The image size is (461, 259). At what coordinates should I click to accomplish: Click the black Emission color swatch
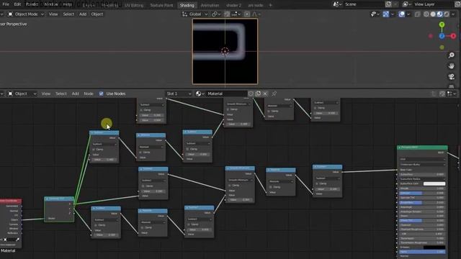[x=434, y=247]
